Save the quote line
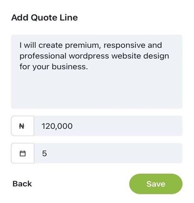Viewport: 194px width, 203px height. click(x=156, y=184)
